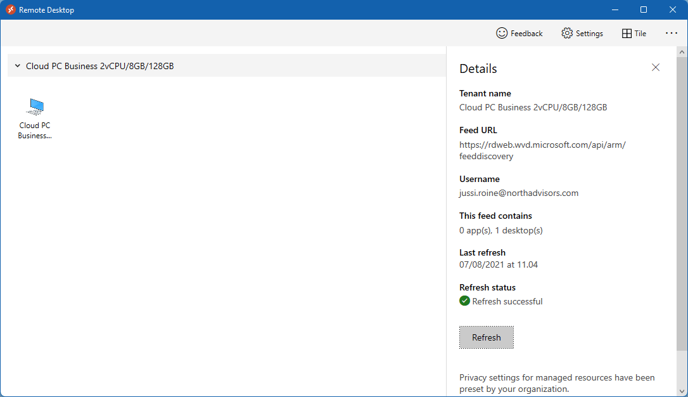Click the Details panel scrollbar thumb

tap(682, 204)
